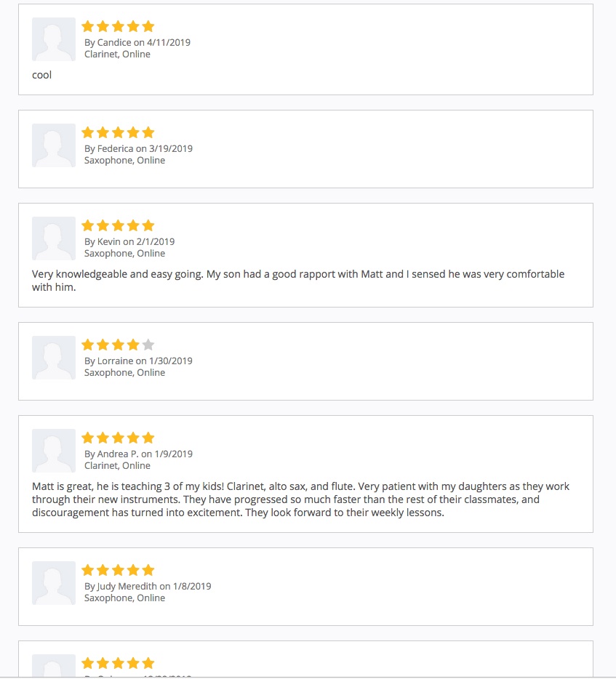Click the star rating on Andrea P.'s review
The image size is (616, 679).
click(x=118, y=438)
